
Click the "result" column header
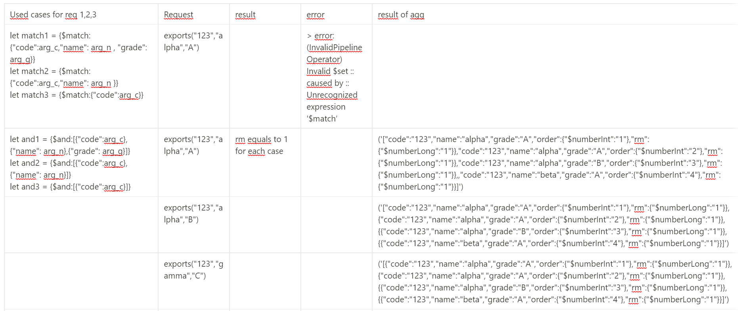point(245,15)
